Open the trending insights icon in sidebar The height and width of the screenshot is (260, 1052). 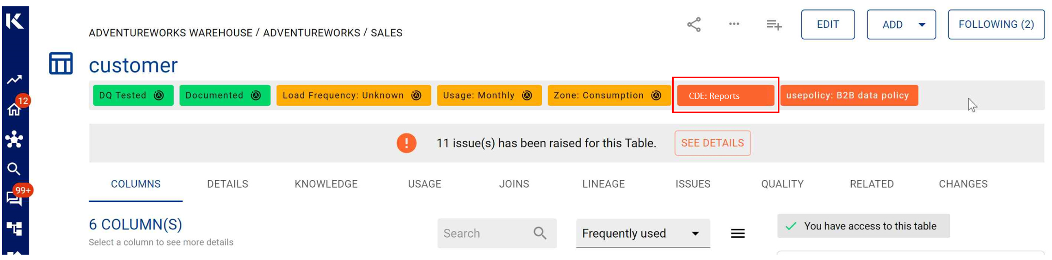pos(14,80)
